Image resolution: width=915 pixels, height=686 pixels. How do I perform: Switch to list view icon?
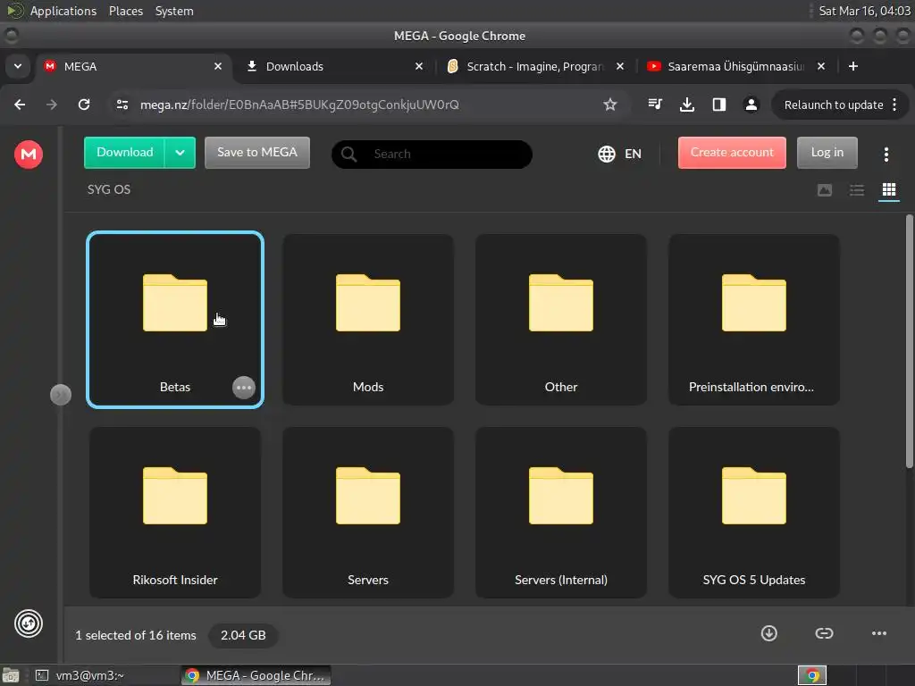pos(857,190)
